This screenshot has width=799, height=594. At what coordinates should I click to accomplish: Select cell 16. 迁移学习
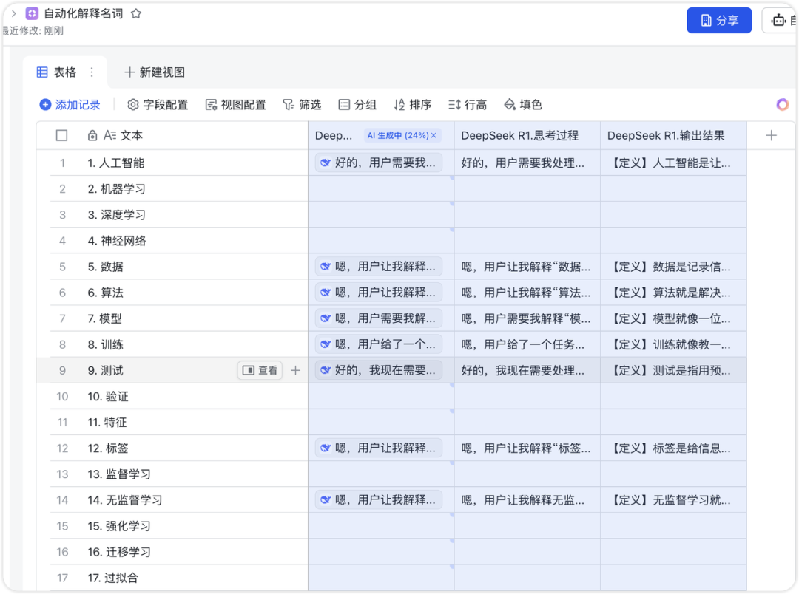pyautogui.click(x=194, y=552)
